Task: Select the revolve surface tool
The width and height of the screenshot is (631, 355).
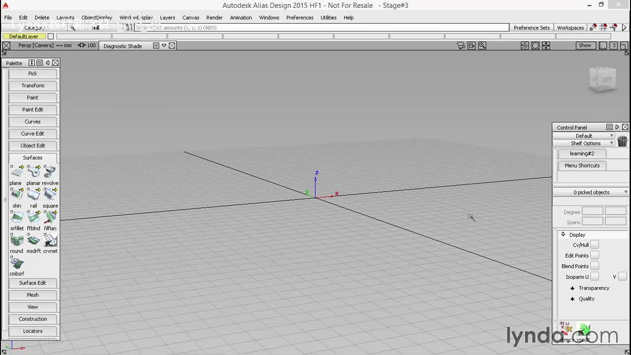Action: coord(50,172)
